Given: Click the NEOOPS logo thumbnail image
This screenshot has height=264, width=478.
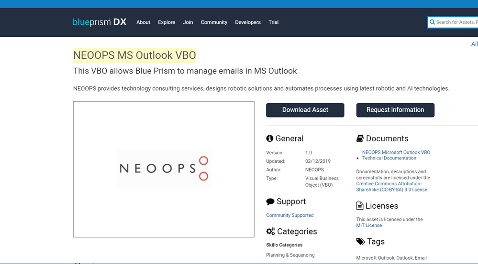Looking at the screenshot, I should 164,169.
